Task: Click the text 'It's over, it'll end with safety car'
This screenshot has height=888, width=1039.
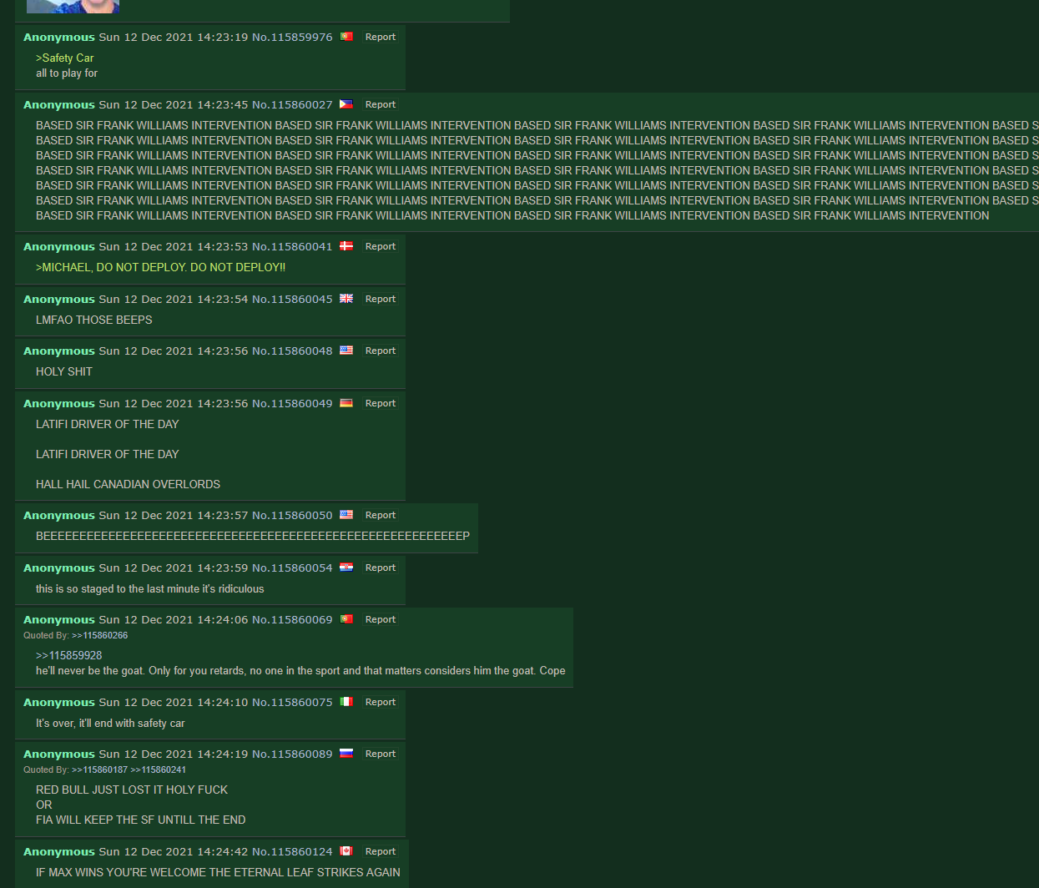Action: coord(110,723)
